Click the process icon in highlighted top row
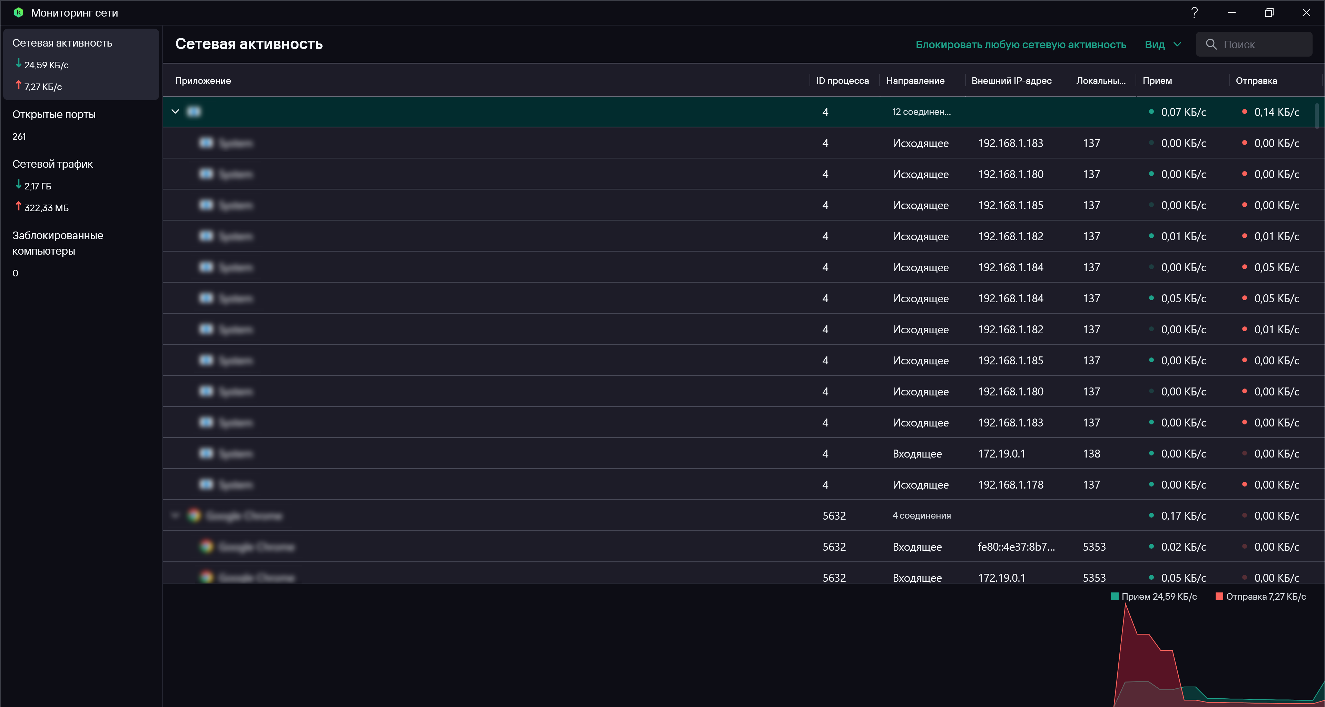Viewport: 1325px width, 707px height. (x=194, y=111)
